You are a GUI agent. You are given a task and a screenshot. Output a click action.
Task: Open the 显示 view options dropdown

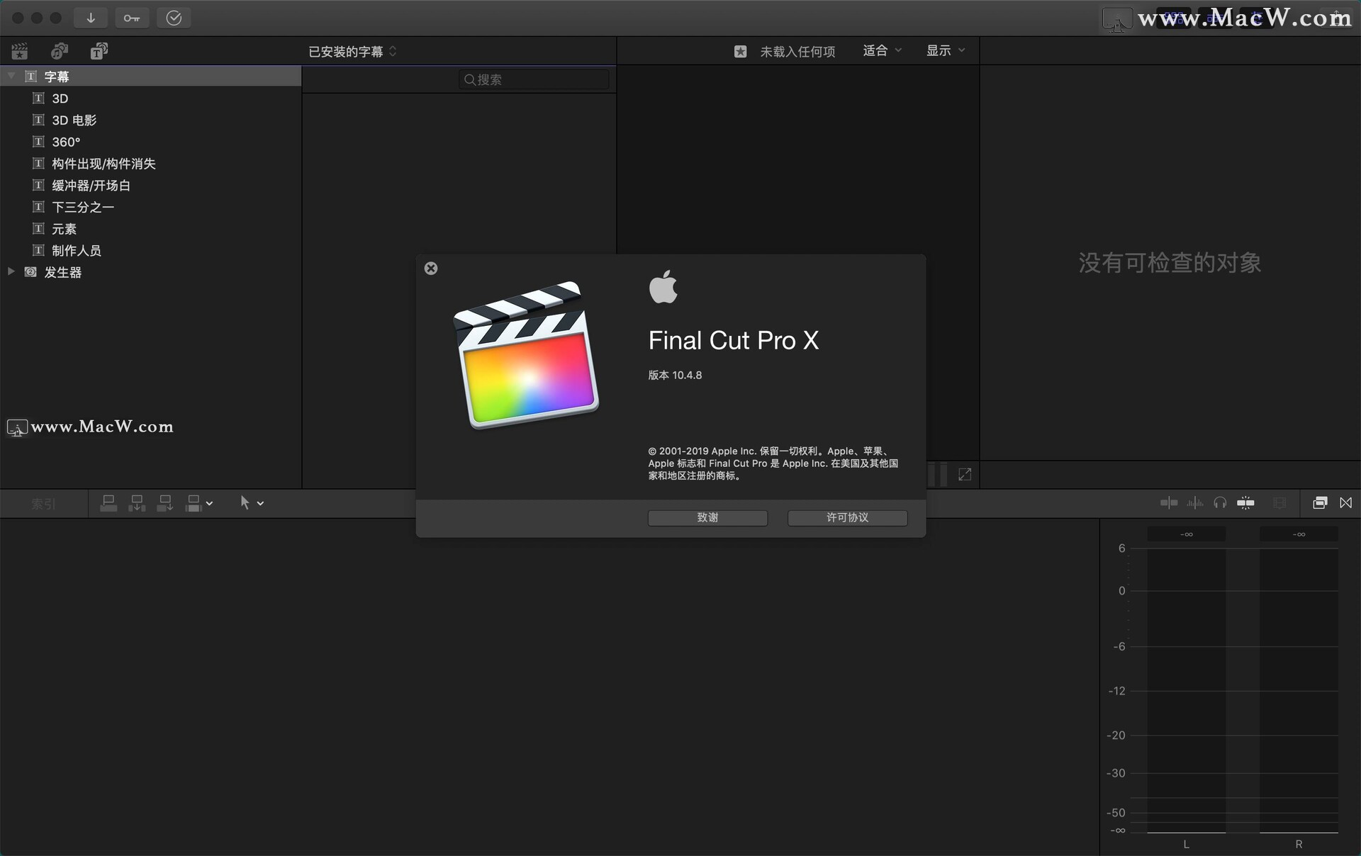pyautogui.click(x=946, y=50)
